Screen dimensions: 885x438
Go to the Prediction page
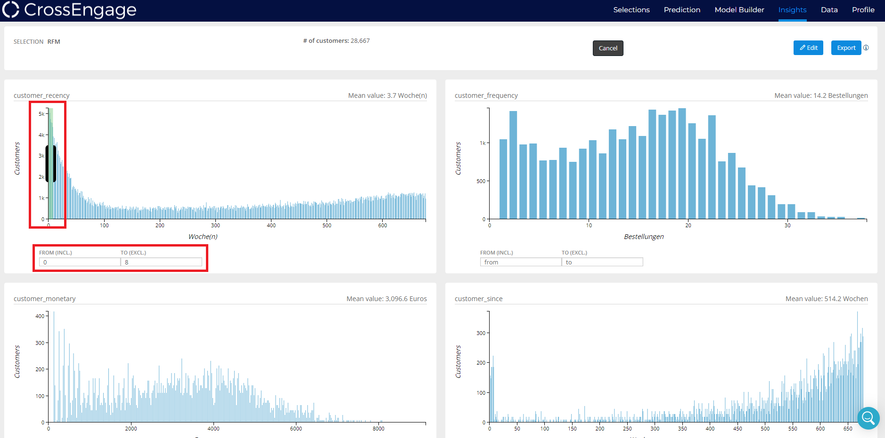pyautogui.click(x=681, y=10)
